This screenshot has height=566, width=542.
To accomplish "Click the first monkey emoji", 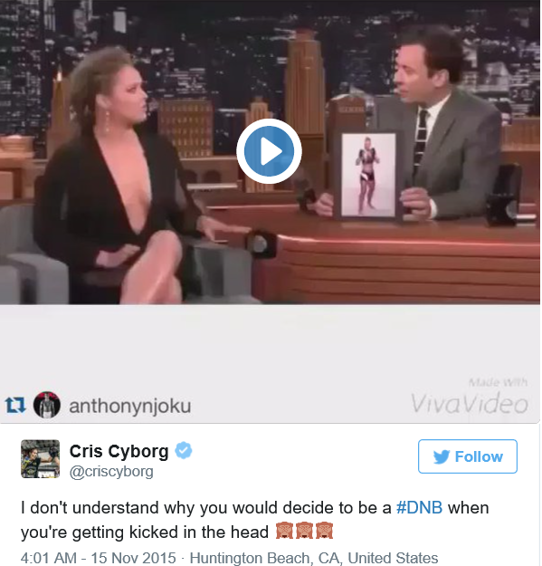I will 284,531.
